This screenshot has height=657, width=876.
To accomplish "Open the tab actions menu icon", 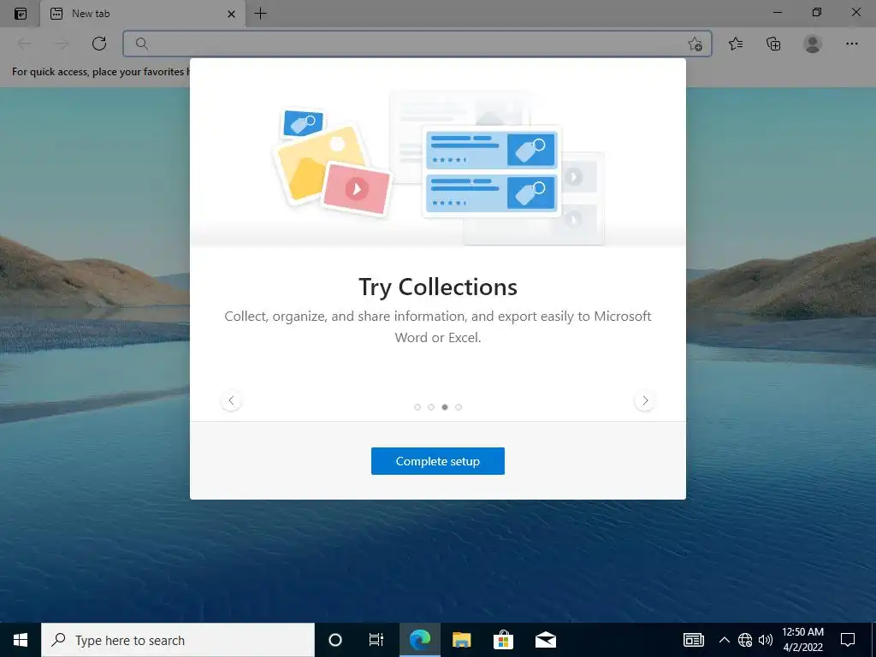I will tap(21, 14).
